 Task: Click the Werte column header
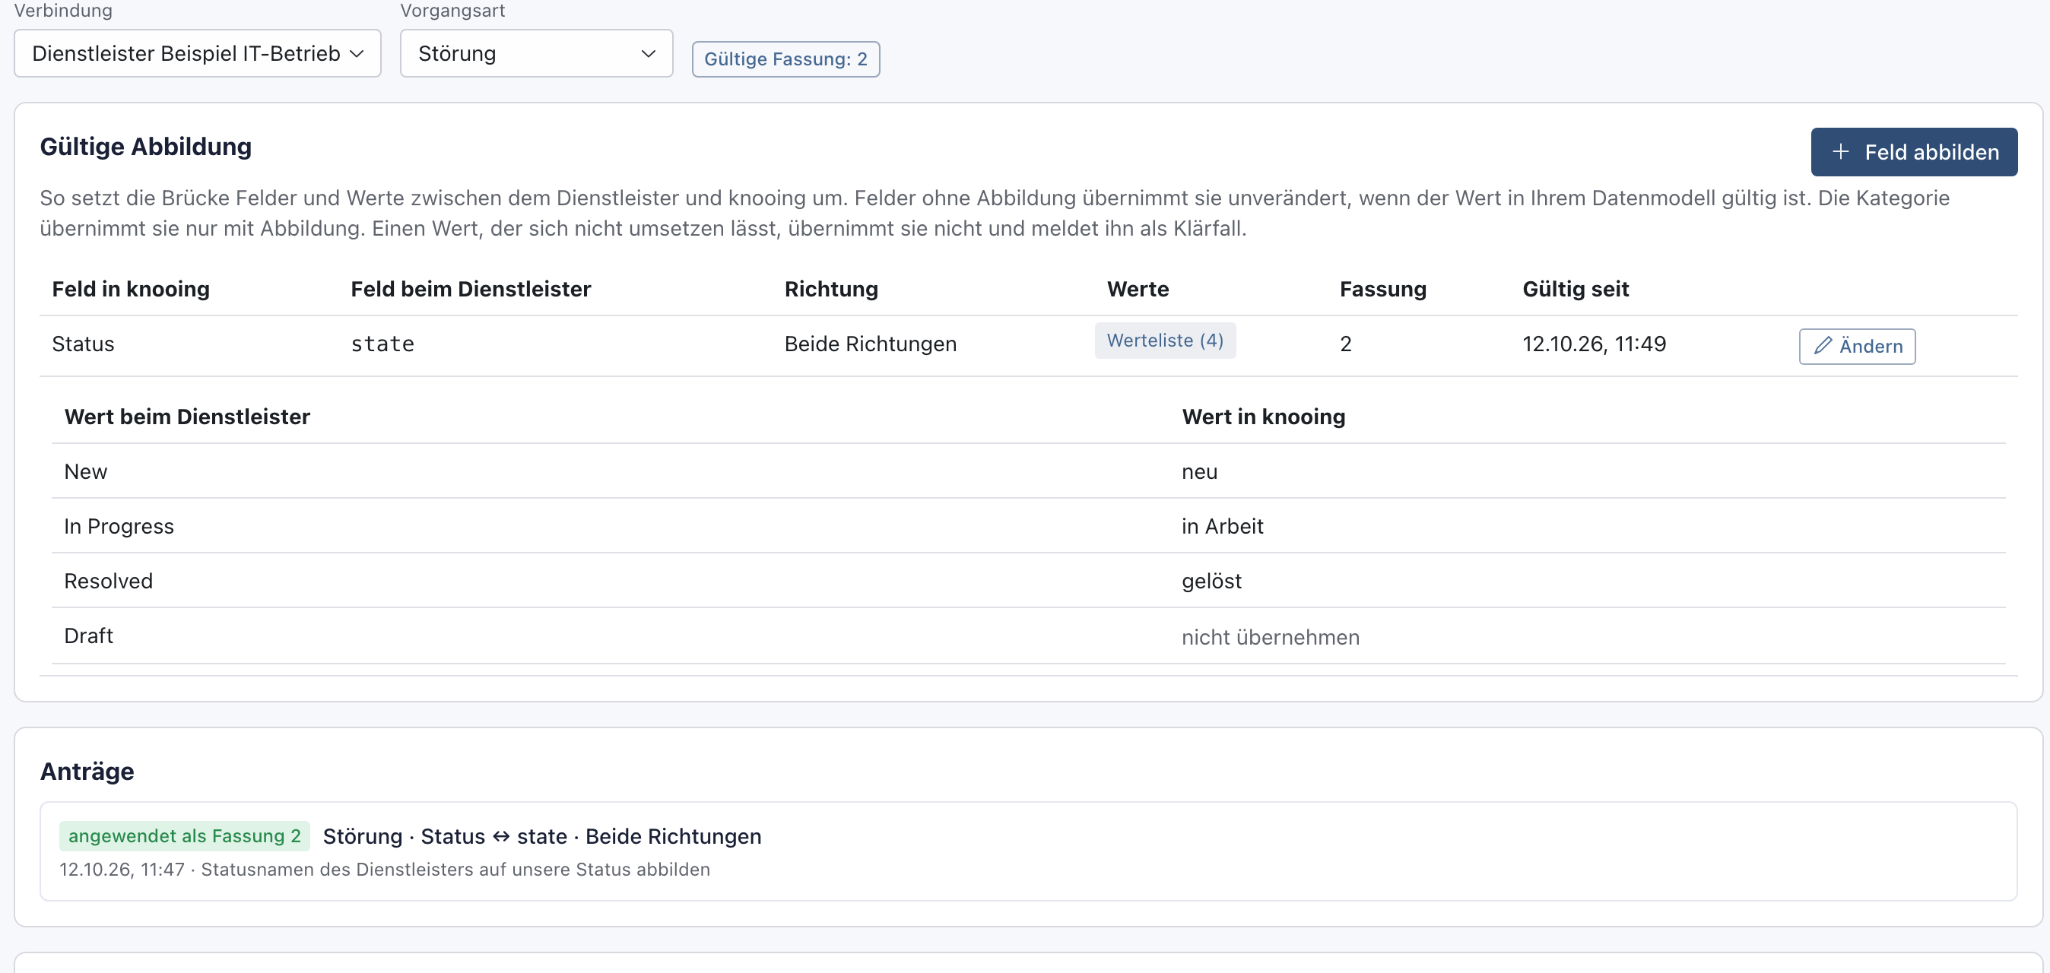1138,289
